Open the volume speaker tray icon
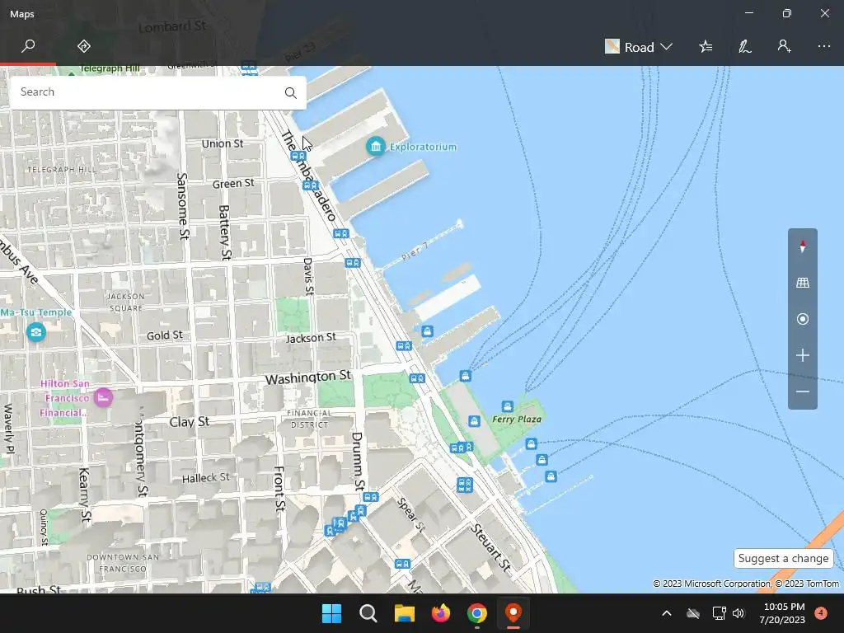This screenshot has width=844, height=633. coord(738,613)
